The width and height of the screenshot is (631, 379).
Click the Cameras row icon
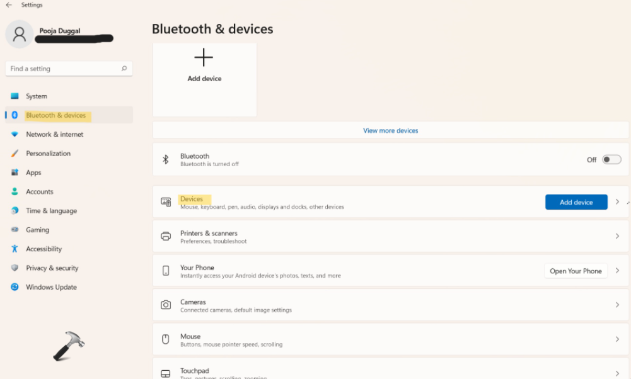pyautogui.click(x=166, y=305)
